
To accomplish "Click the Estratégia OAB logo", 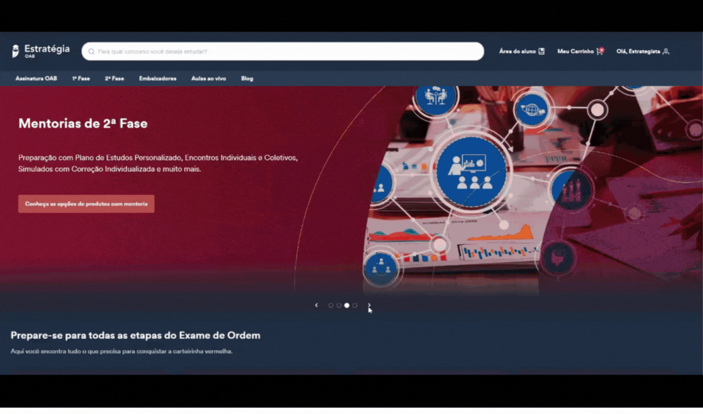I will (40, 51).
